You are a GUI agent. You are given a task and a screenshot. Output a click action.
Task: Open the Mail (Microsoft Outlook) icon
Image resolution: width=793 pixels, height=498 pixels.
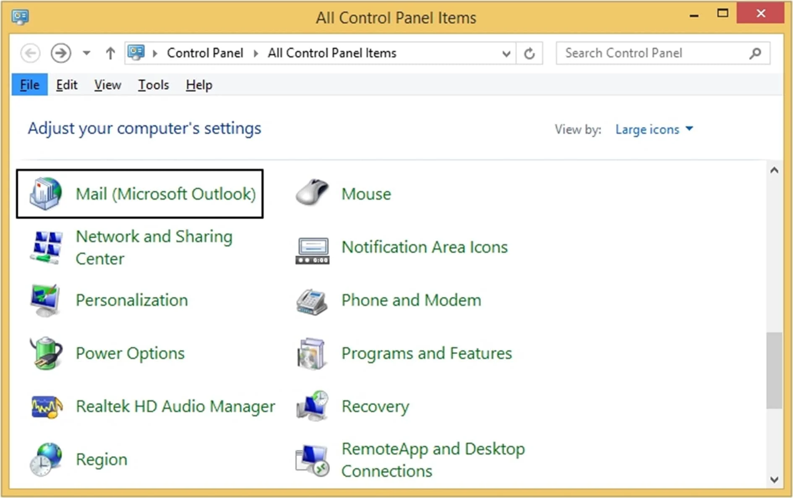(46, 194)
